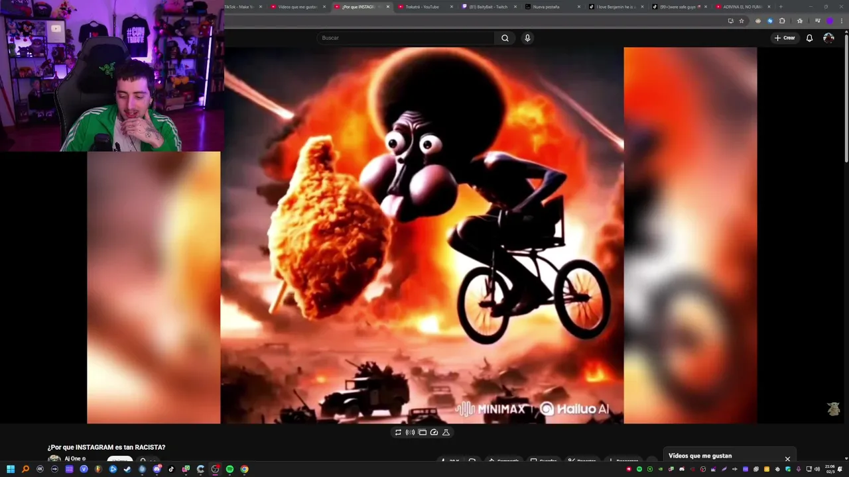Bookmark this page with the star icon
849x477 pixels.
(x=742, y=21)
